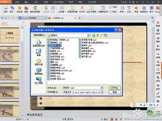The width and height of the screenshot is (162, 121).
Task: Switch to the 开始 ribbon tab
Action: [x=17, y=2]
